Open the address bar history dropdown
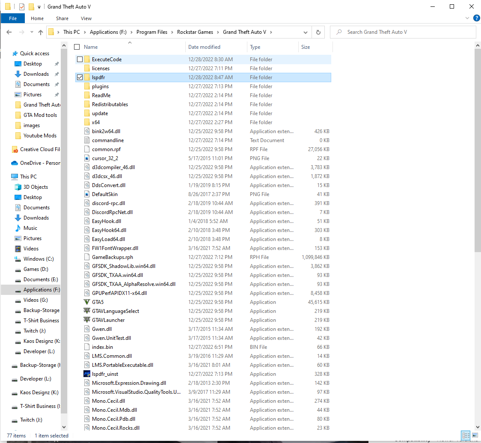Viewport: 481px width, 443px height. (x=306, y=32)
